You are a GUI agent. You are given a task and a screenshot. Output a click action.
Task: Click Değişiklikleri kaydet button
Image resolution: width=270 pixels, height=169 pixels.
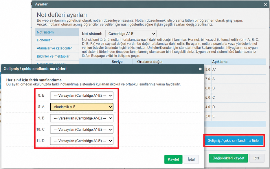coord(228,158)
